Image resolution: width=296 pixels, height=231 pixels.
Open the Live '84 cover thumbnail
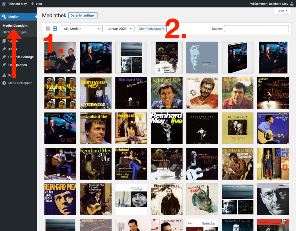tap(131, 93)
